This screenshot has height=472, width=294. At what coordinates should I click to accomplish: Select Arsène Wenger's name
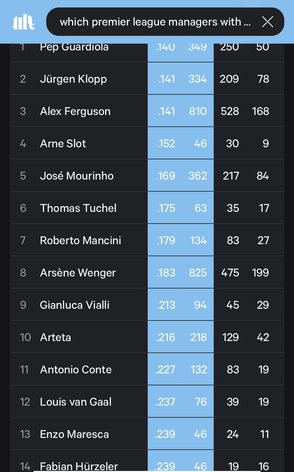coord(78,273)
